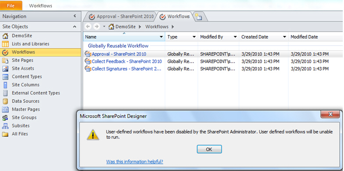Click the Type cell in the Collect Feedback row
Image resolution: width=344 pixels, height=171 pixels.
tap(181, 61)
